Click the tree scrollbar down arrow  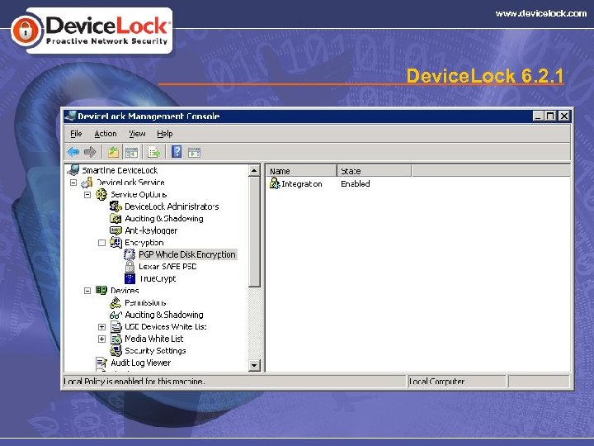tap(254, 365)
